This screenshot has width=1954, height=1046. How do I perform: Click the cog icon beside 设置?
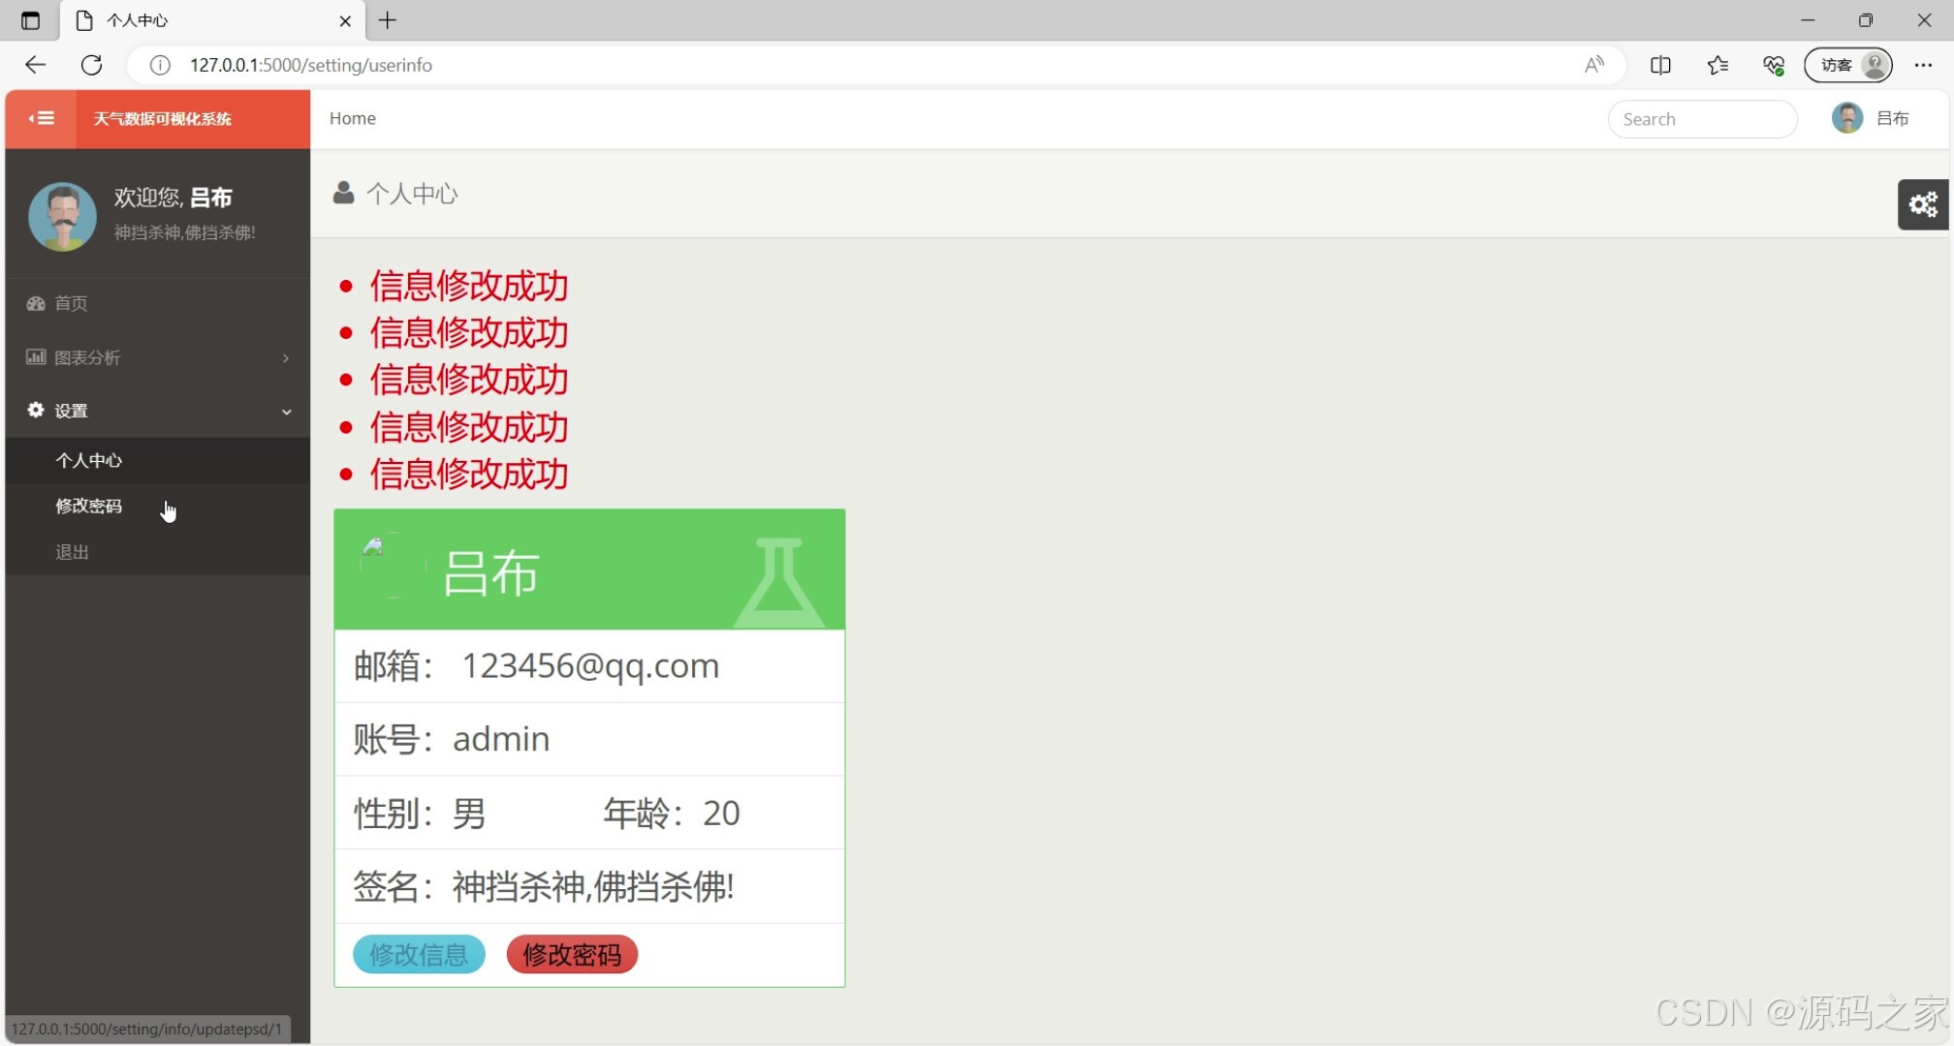click(36, 410)
